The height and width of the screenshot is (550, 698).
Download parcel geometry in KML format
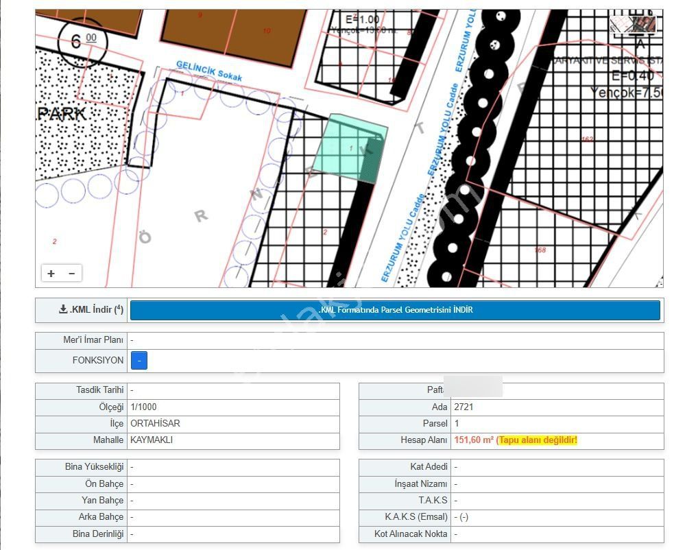(395, 310)
